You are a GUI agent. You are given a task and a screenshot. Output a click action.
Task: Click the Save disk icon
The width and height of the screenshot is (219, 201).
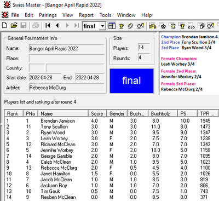[24, 25]
